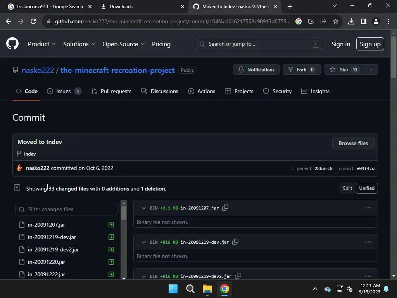Screen dimensions: 397x298
Task: Open the Issues tab
Action: coord(64,91)
